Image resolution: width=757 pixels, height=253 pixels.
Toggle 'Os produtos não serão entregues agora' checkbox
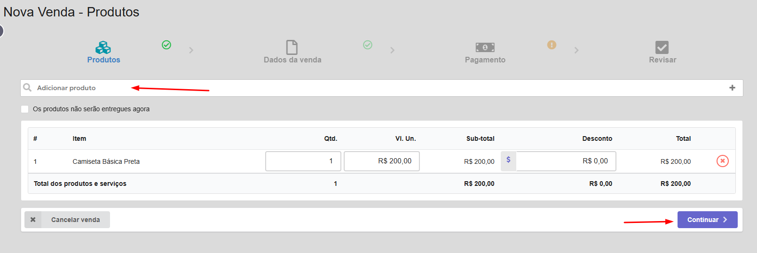[25, 109]
